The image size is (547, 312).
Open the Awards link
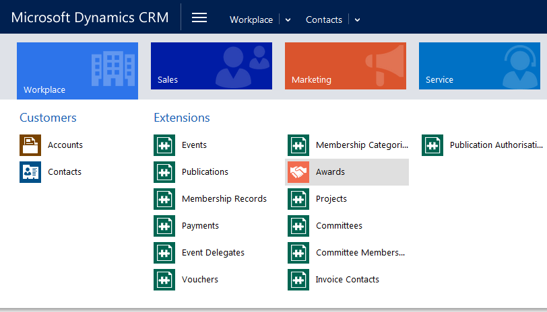click(x=330, y=171)
